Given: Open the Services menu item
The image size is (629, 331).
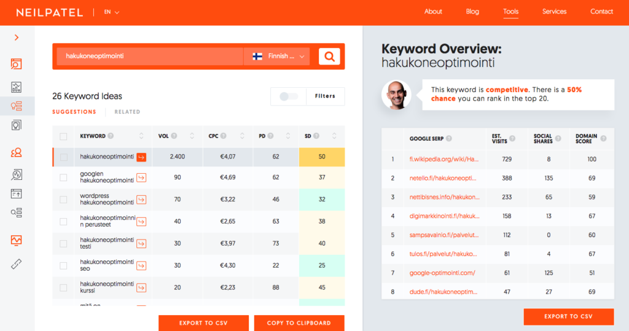Looking at the screenshot, I should click(x=555, y=12).
